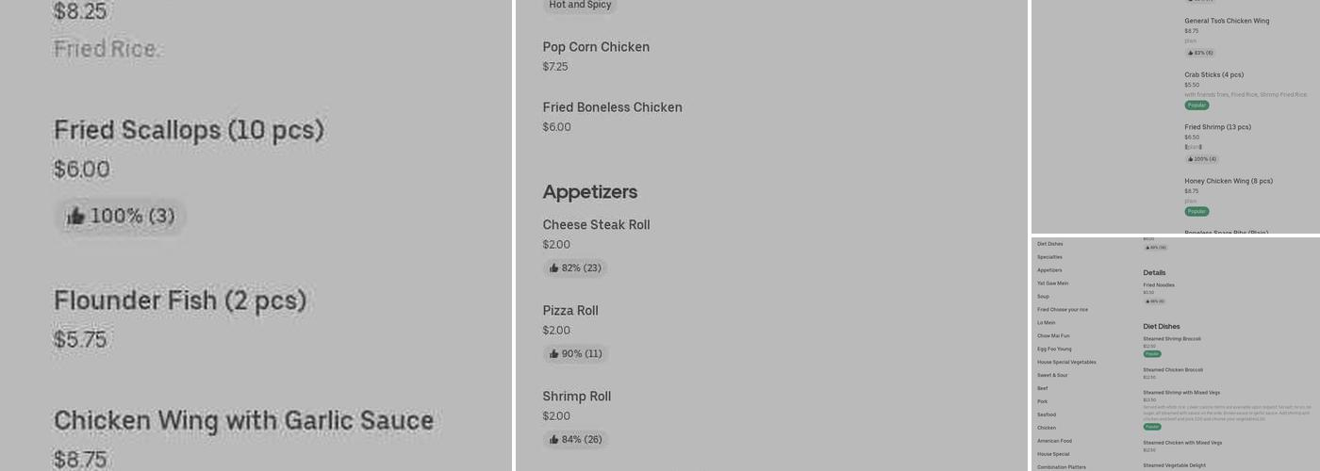Image resolution: width=1320 pixels, height=471 pixels.
Task: Open the Seafood category in sidebar
Action: tap(1047, 414)
